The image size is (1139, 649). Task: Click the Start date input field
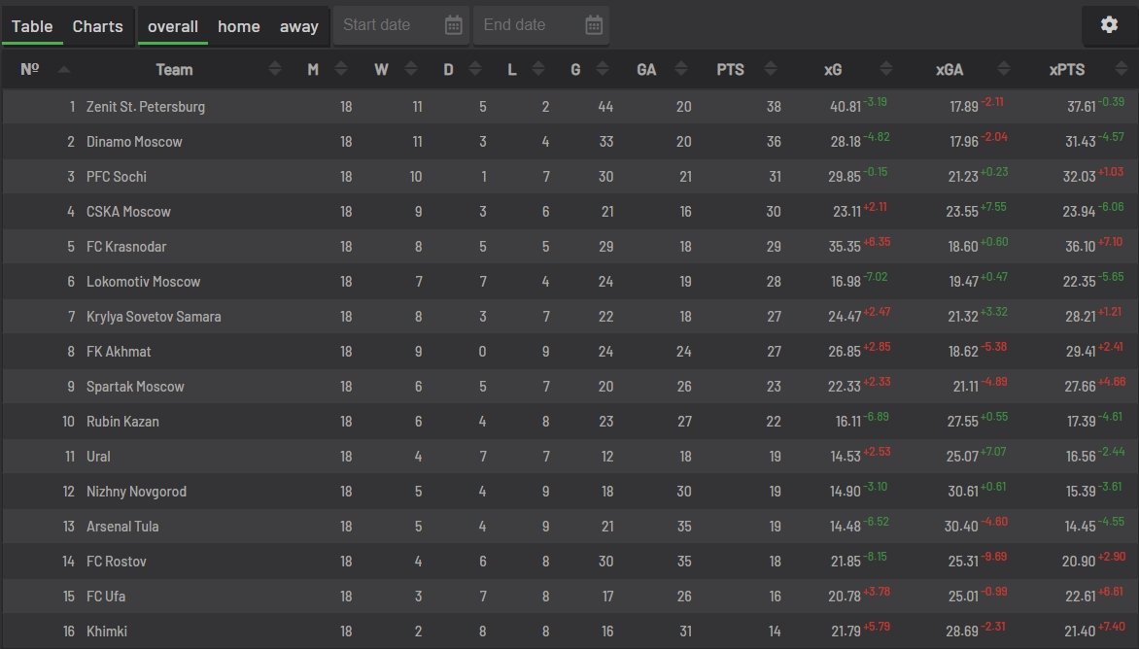coord(389,25)
